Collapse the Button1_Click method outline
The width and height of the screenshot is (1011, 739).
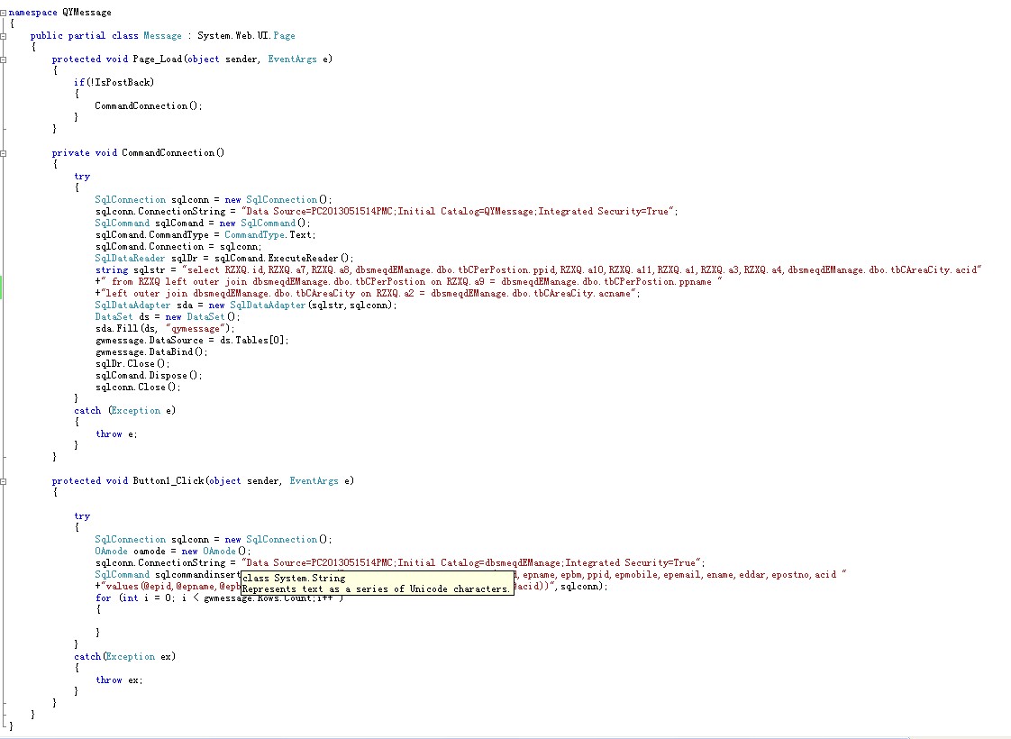click(x=4, y=481)
